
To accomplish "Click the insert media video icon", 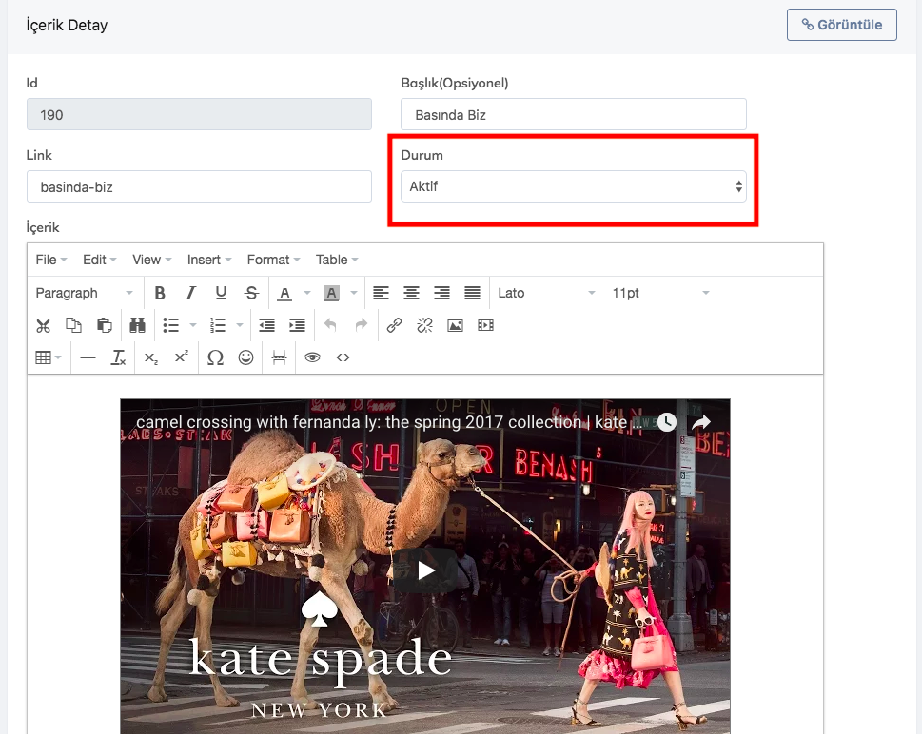I will point(486,325).
